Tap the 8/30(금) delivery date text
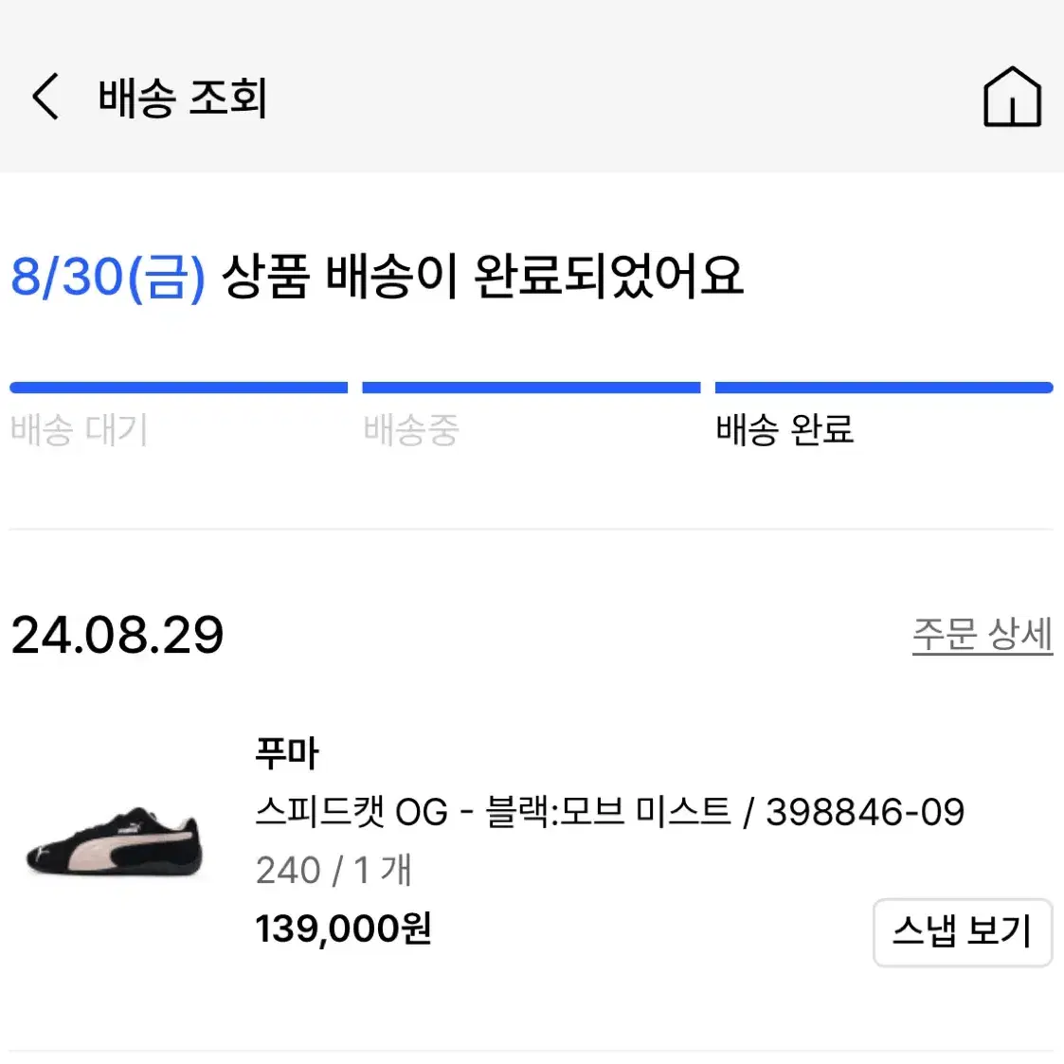The width and height of the screenshot is (1064, 1064). click(x=108, y=277)
